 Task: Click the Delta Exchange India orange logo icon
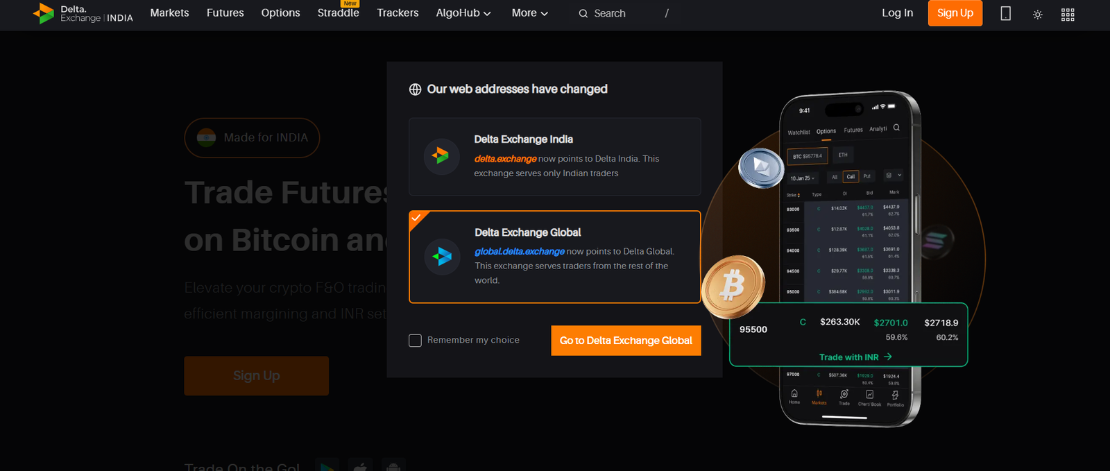click(x=441, y=156)
